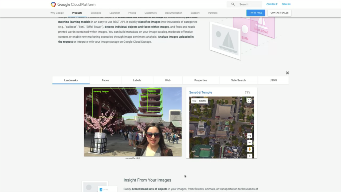Click the search magnifier icon

pos(233,4)
